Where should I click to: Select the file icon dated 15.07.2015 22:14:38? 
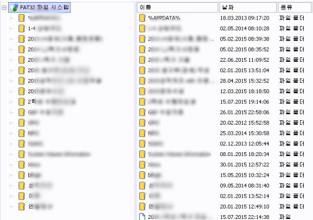[142, 217]
